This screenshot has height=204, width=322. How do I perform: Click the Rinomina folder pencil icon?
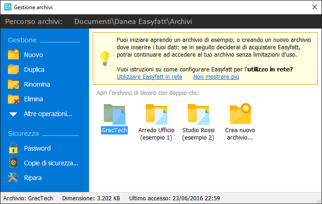point(13,84)
